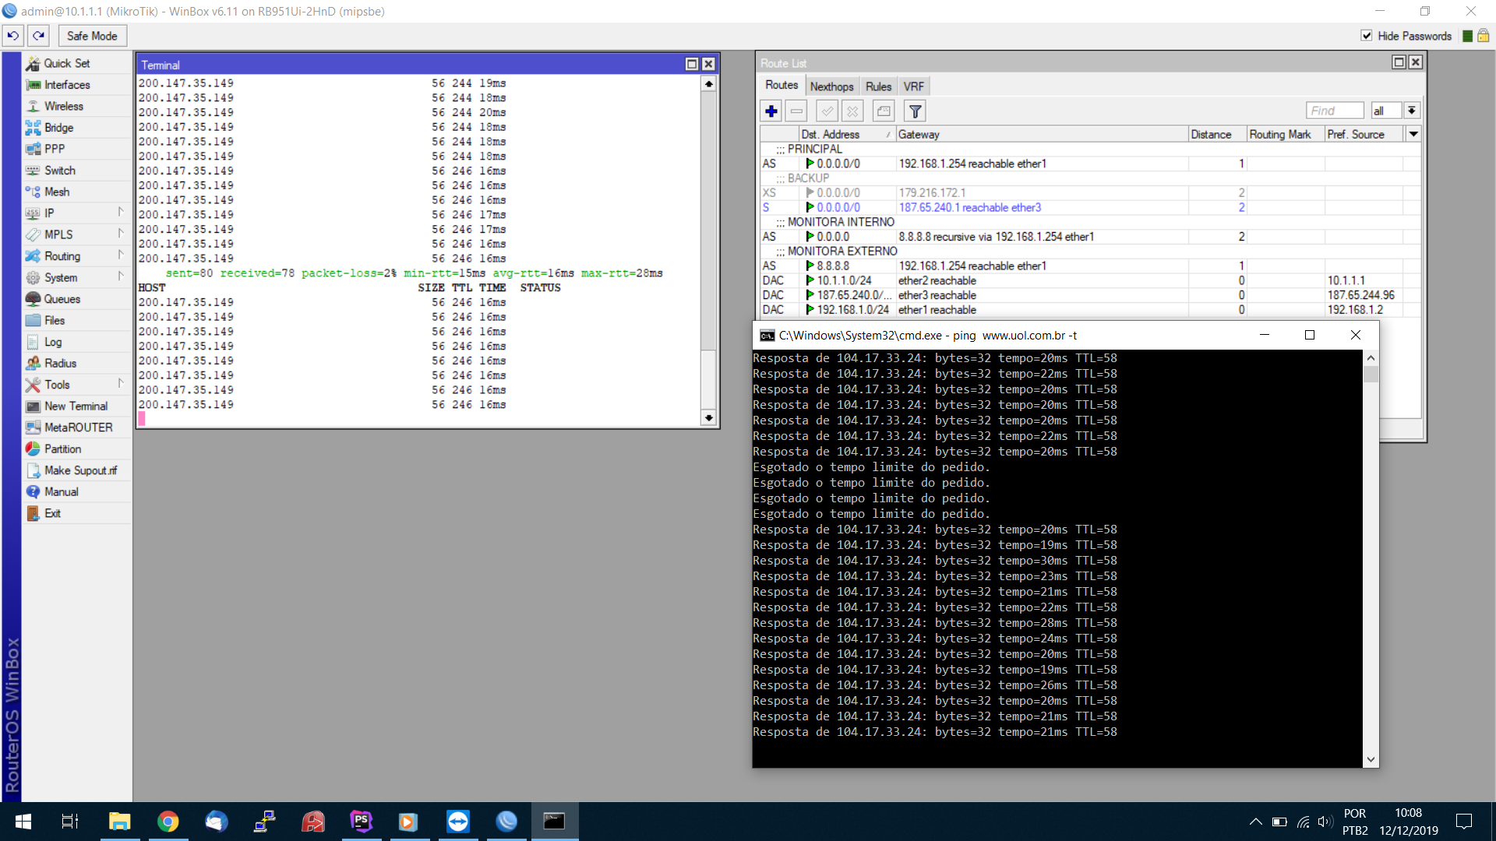Image resolution: width=1496 pixels, height=841 pixels.
Task: Open Chrome from the Windows taskbar
Action: (x=168, y=822)
